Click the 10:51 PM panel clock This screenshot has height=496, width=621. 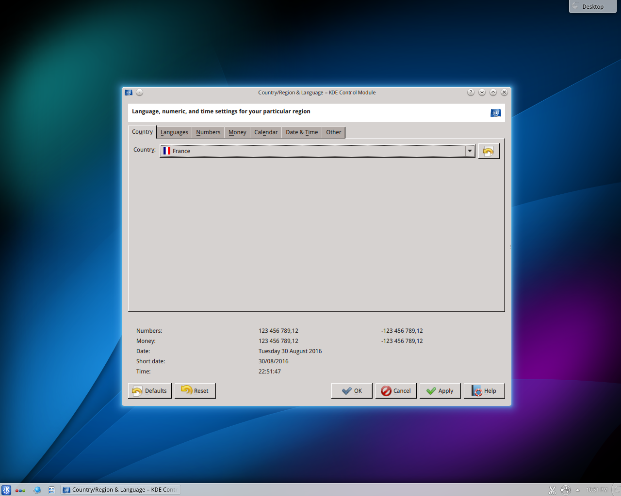pos(597,490)
